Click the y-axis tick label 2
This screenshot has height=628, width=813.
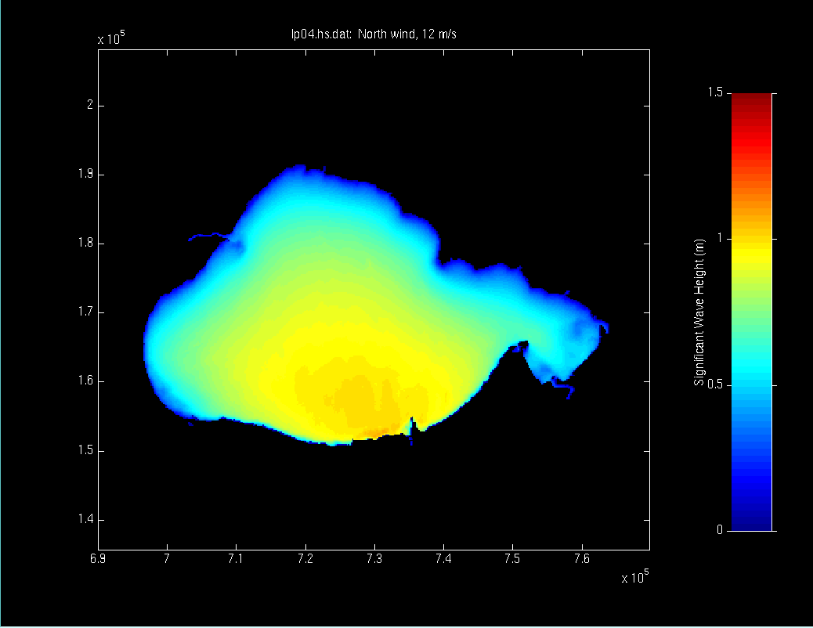coord(90,105)
